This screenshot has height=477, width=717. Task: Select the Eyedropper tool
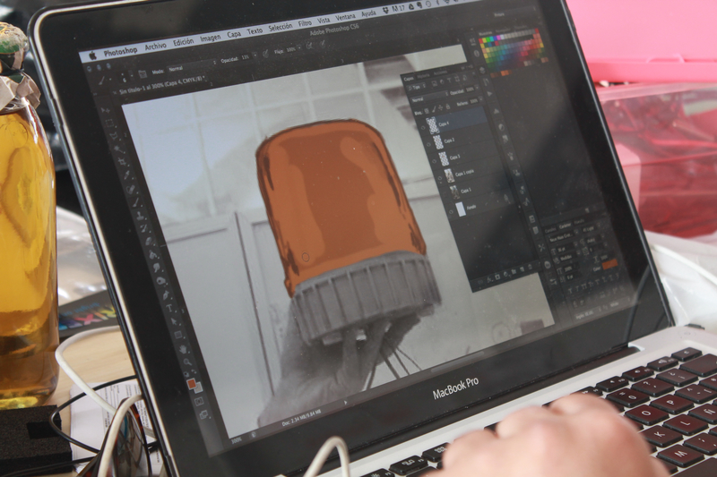click(x=126, y=175)
